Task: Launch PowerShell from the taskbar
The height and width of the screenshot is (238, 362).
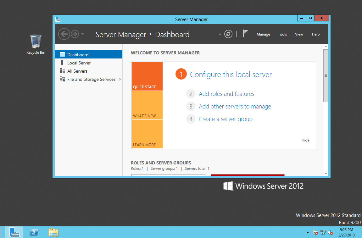Action: 34,232
